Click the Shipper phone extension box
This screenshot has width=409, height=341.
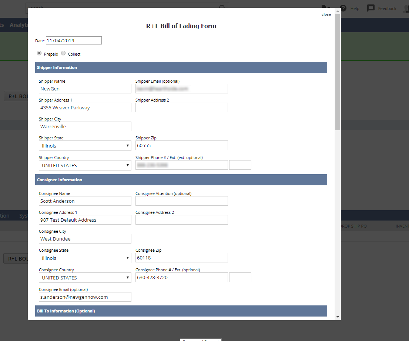(x=240, y=165)
